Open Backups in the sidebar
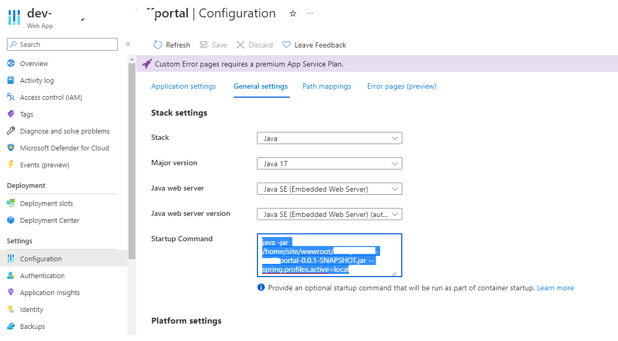618x341 pixels. 32,326
